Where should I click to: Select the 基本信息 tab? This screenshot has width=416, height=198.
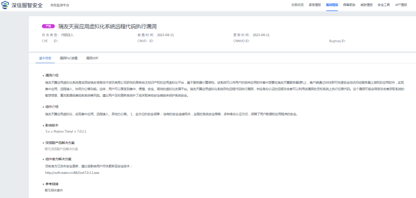point(45,58)
